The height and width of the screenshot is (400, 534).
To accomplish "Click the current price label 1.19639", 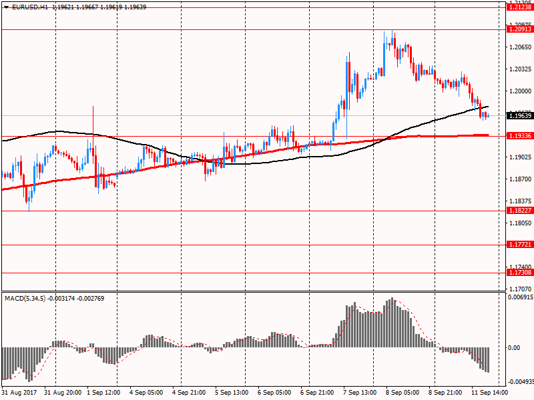I will point(520,116).
